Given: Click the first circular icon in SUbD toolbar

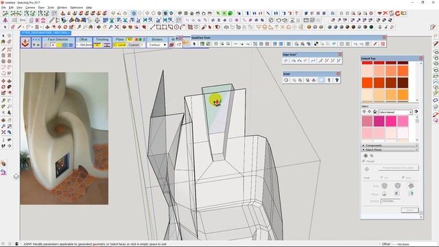Looking at the screenshot, I should (286, 80).
